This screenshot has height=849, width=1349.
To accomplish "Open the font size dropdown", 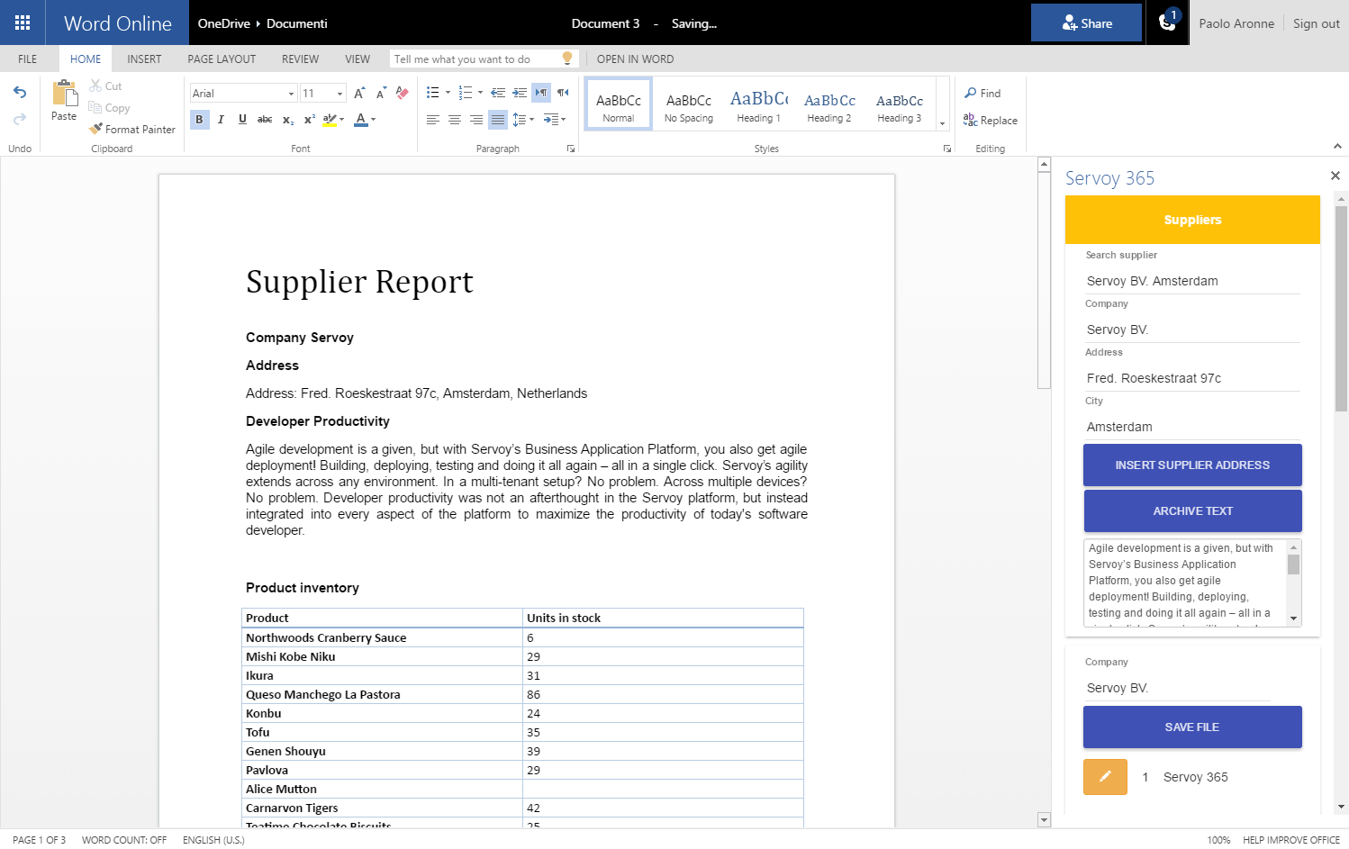I will click(x=340, y=94).
